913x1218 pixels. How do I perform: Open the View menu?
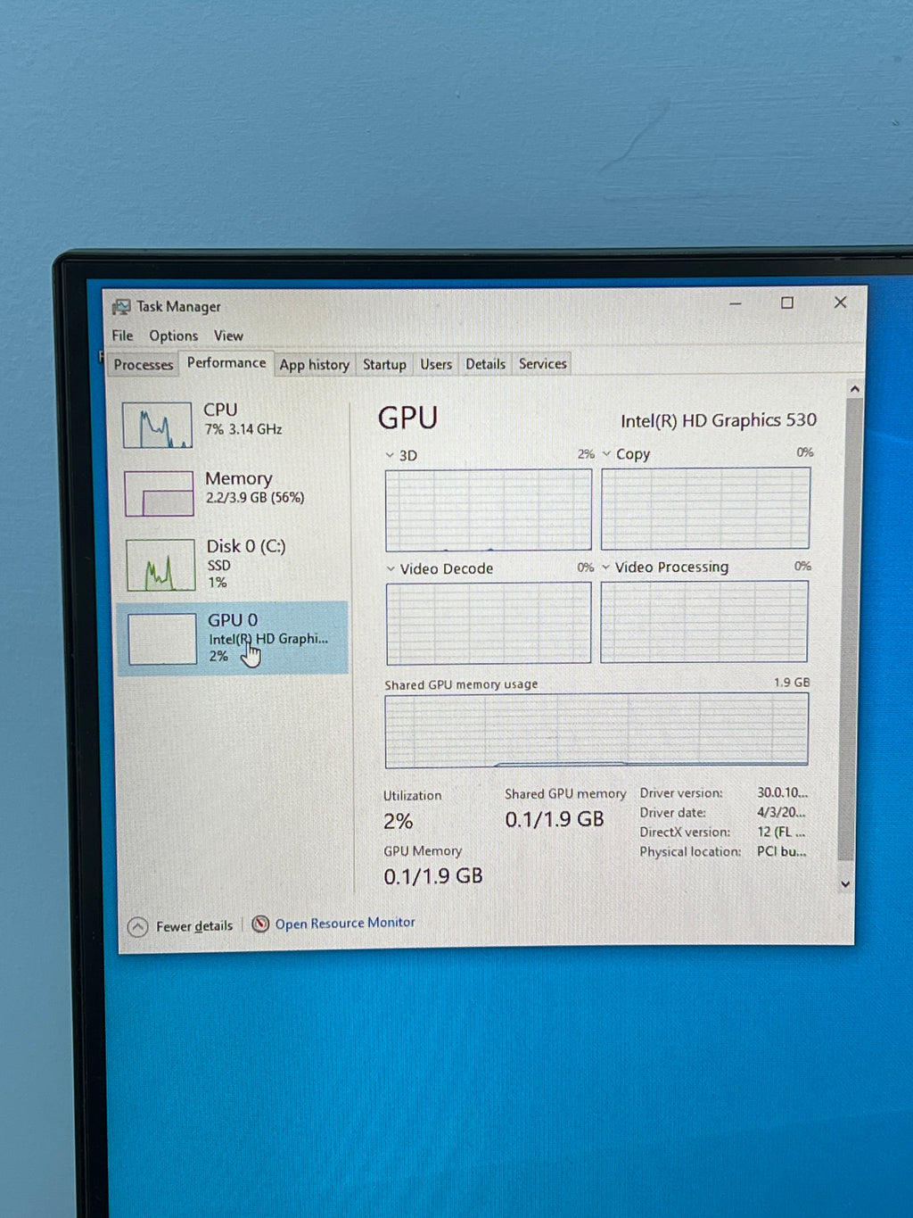tap(228, 336)
